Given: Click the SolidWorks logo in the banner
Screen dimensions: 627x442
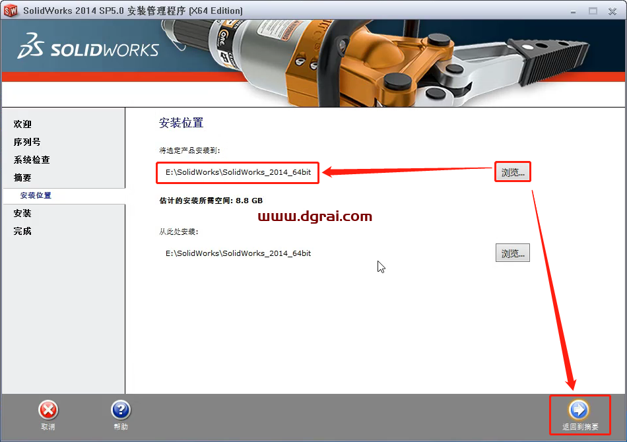Looking at the screenshot, I should 88,47.
